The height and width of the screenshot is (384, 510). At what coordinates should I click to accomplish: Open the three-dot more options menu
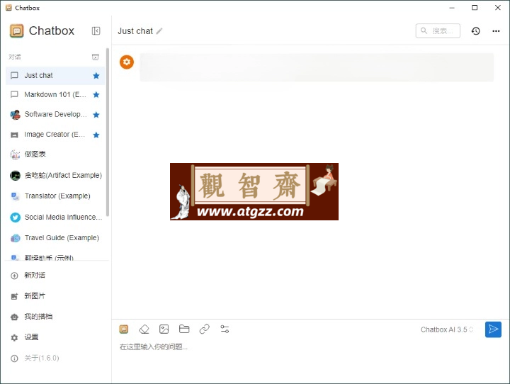pyautogui.click(x=496, y=31)
